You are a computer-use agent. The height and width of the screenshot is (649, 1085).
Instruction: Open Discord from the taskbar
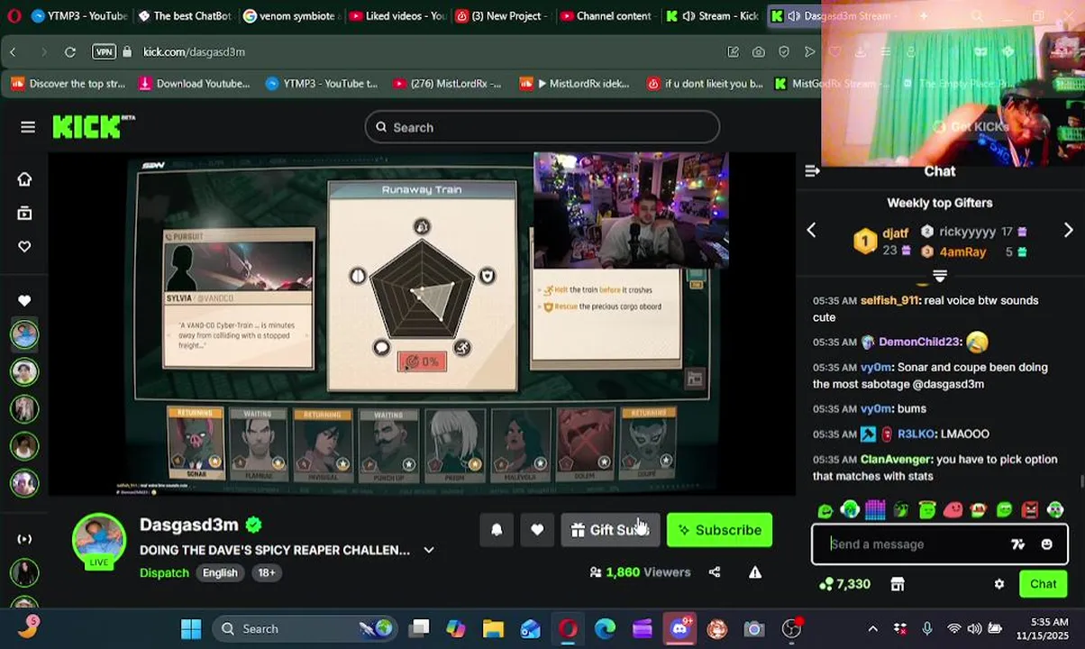click(x=679, y=629)
